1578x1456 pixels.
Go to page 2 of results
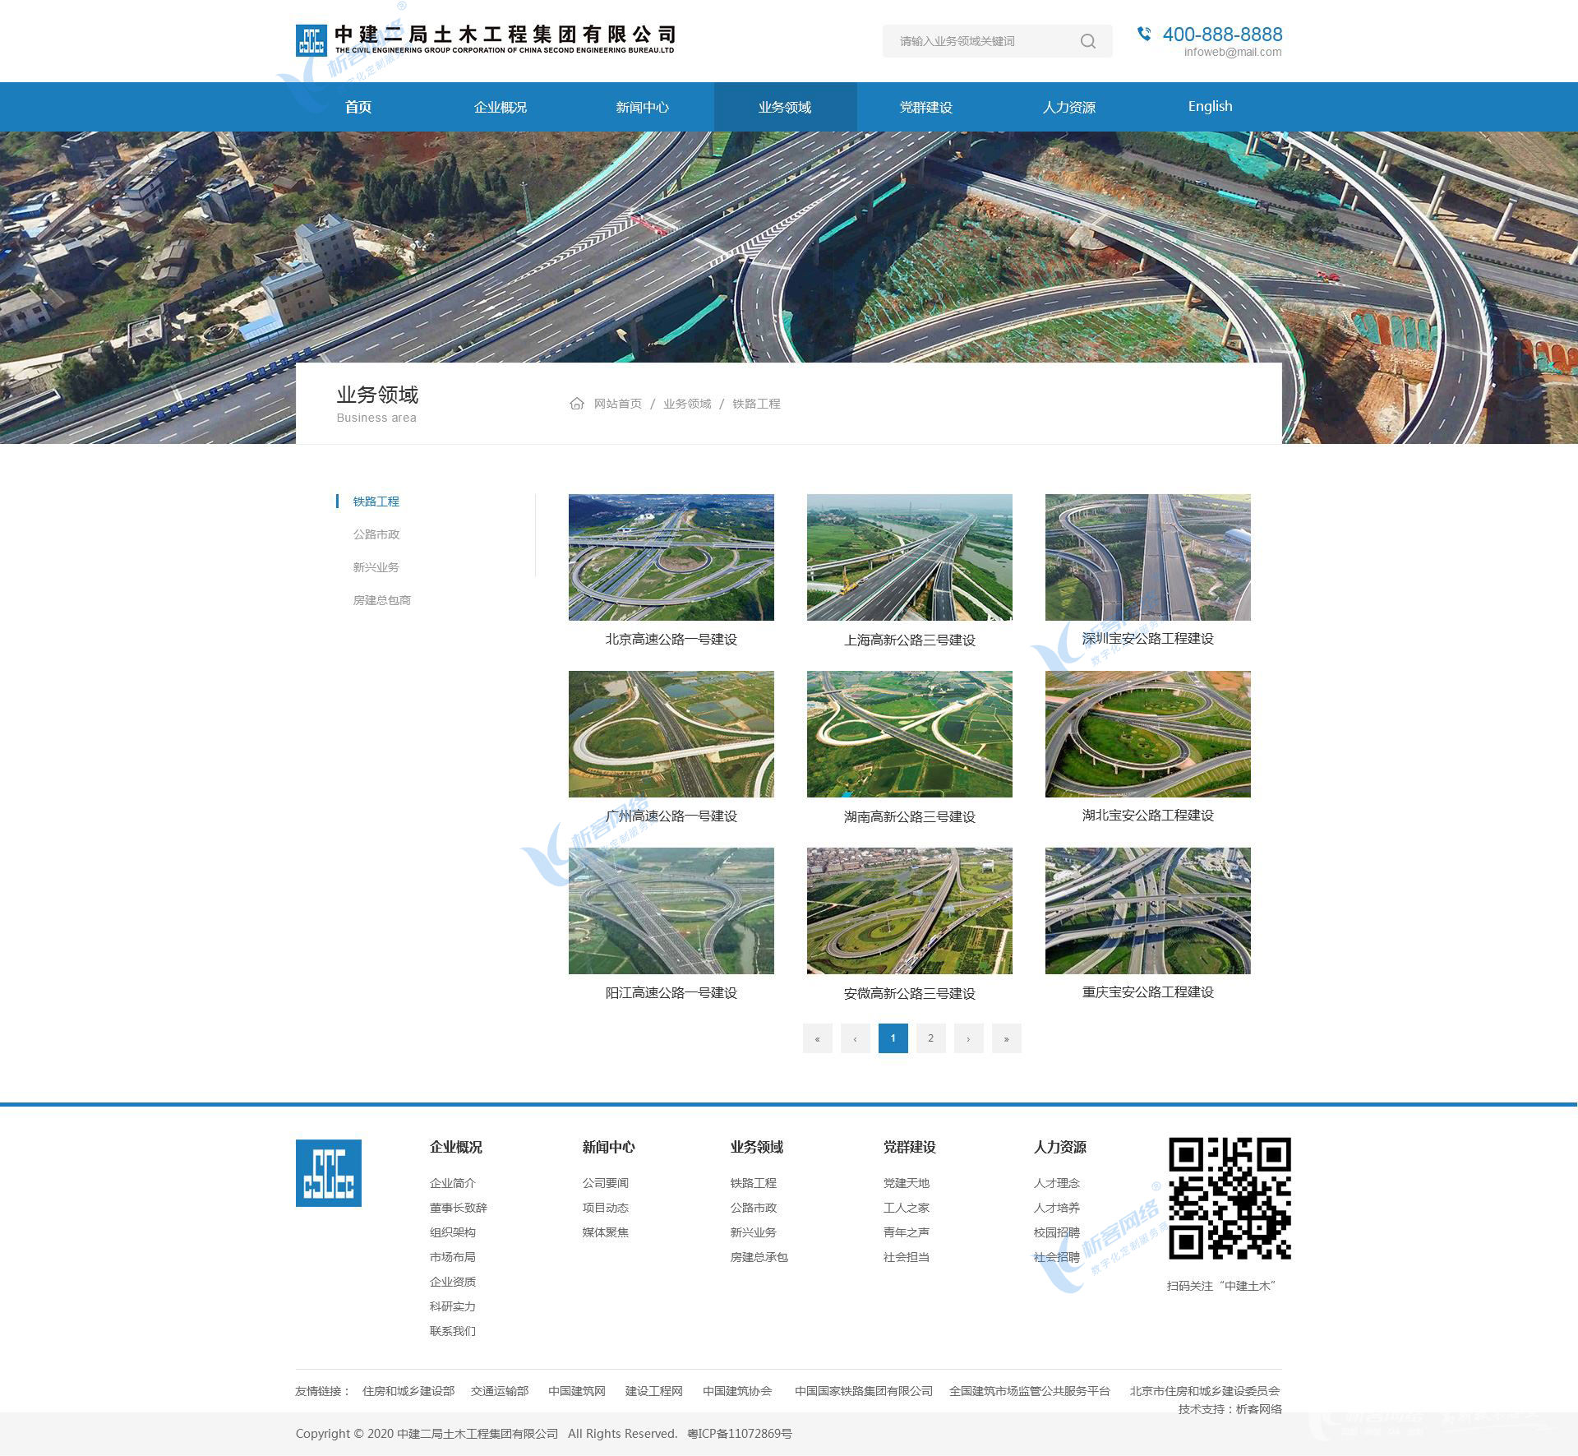(x=930, y=1038)
